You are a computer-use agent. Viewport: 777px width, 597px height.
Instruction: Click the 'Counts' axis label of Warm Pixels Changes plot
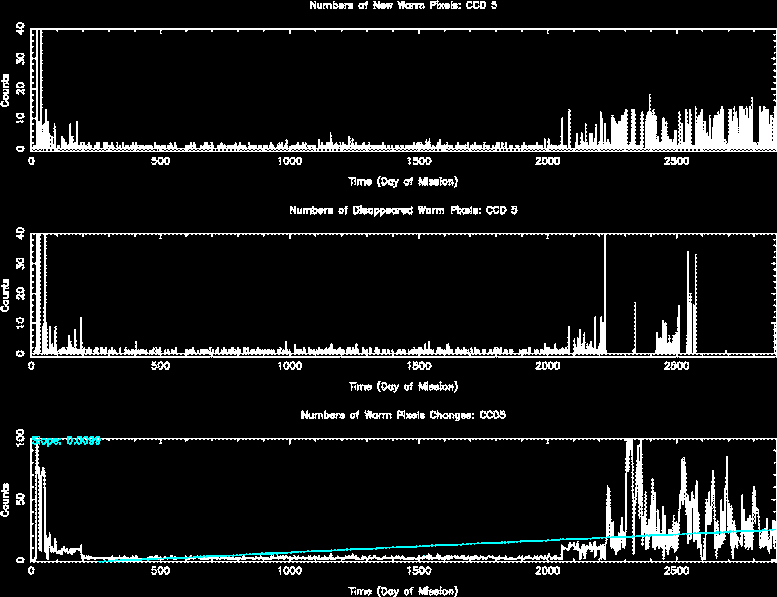tap(5, 499)
